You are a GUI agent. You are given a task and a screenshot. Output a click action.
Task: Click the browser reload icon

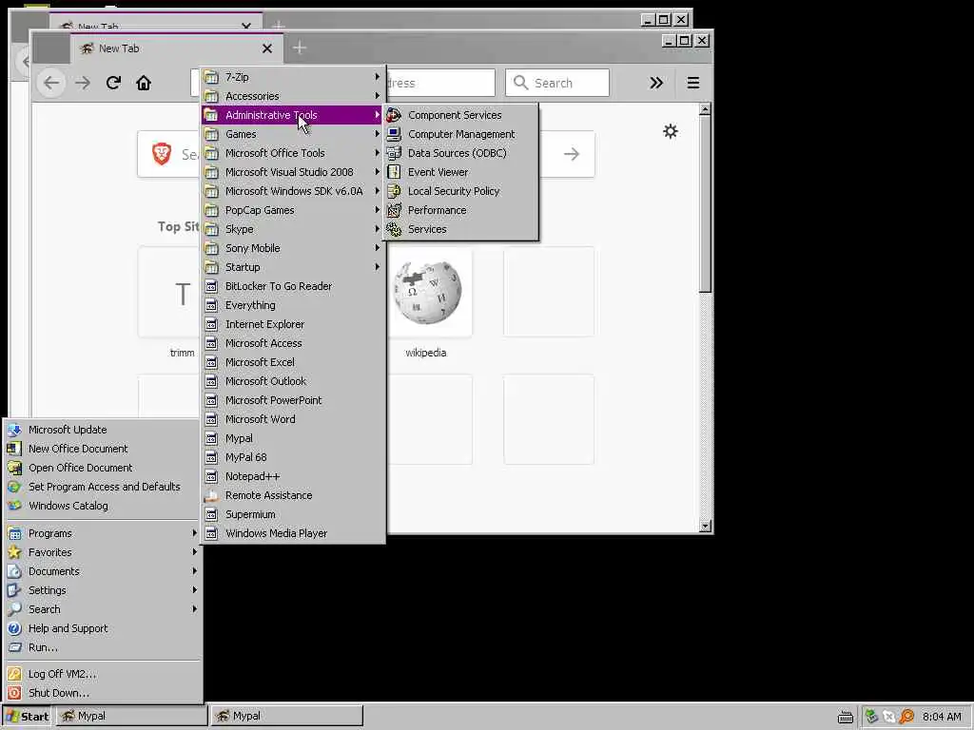(113, 83)
